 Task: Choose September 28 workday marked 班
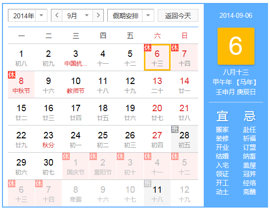184,139
